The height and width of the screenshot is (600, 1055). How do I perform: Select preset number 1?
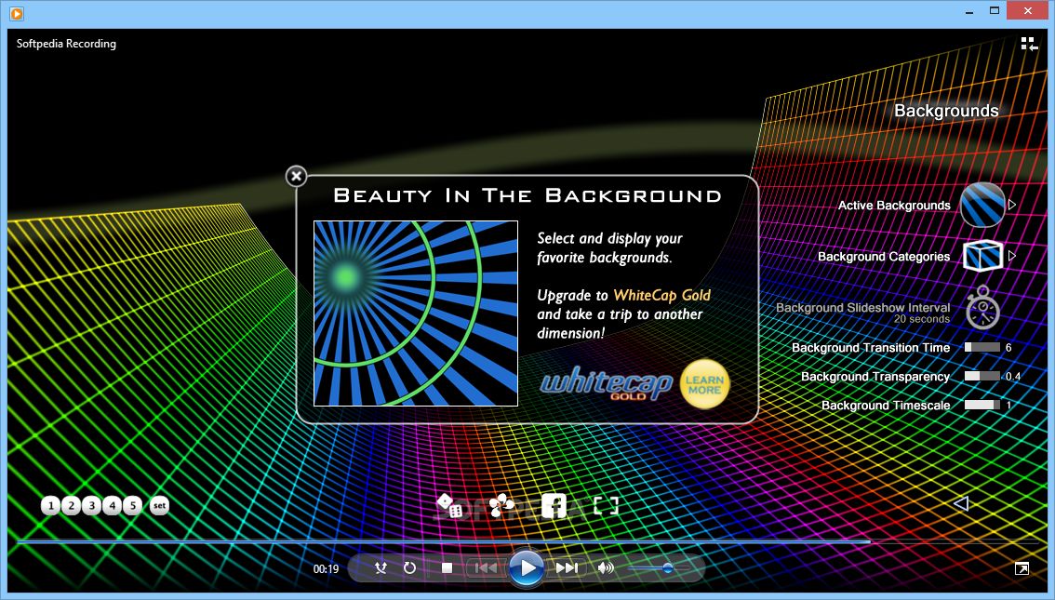tap(50, 505)
